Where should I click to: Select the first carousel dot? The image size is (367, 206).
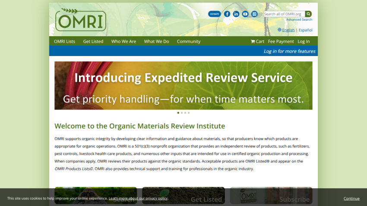coord(178,113)
